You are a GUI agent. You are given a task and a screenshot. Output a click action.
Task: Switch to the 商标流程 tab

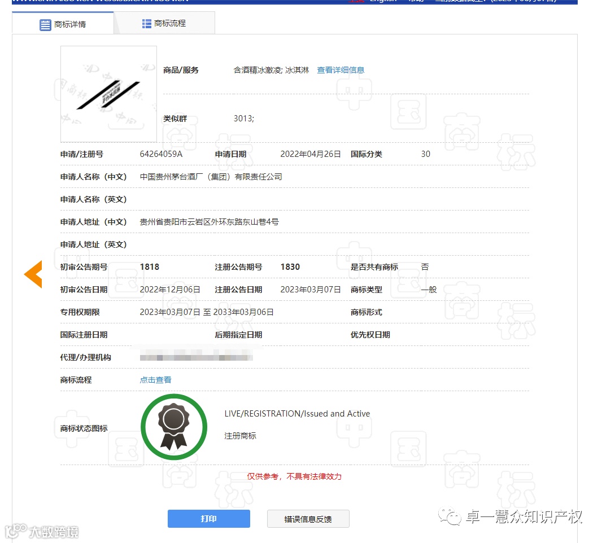pos(164,23)
